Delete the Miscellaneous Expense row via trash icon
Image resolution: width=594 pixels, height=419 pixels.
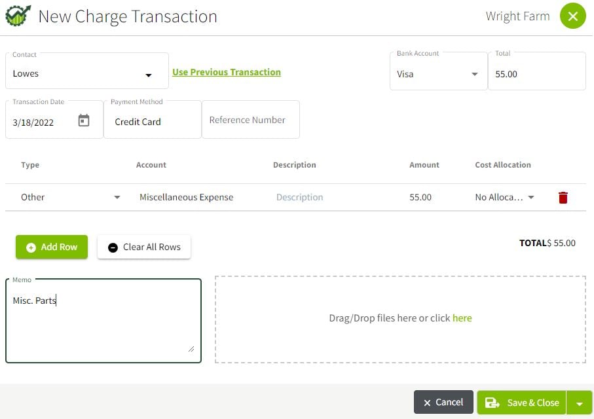coord(563,197)
